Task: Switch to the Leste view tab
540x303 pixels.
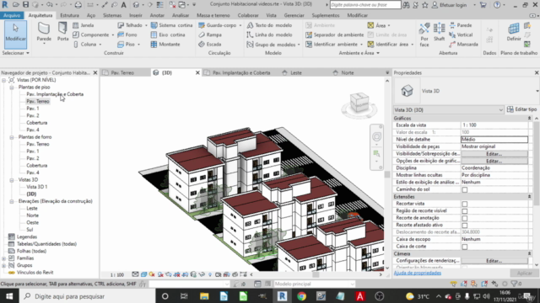Action: click(x=295, y=73)
